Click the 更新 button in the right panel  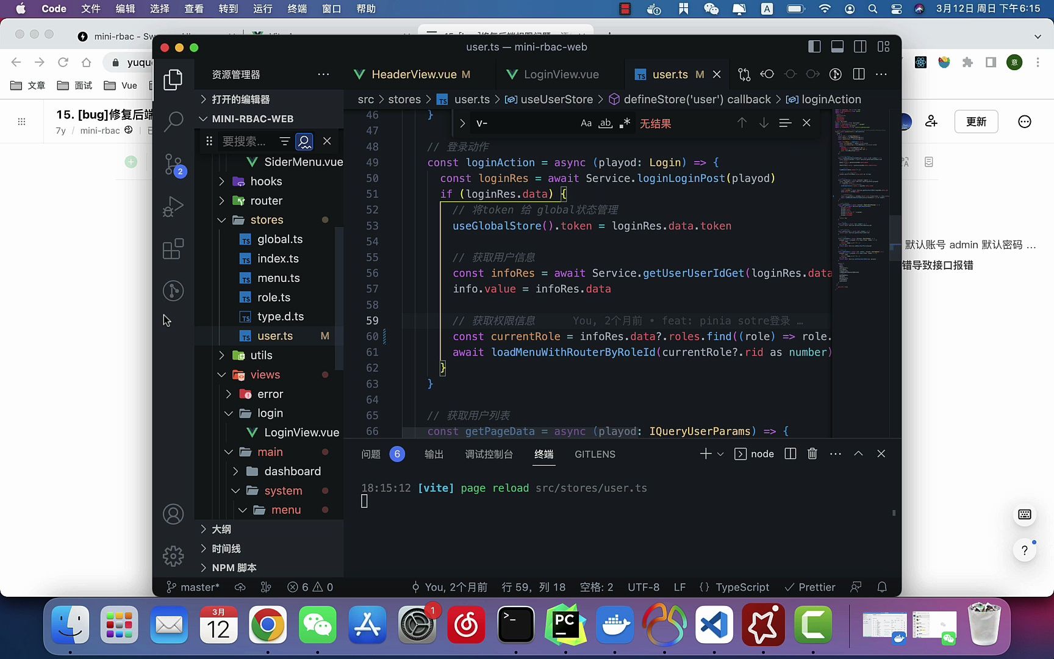[976, 121]
